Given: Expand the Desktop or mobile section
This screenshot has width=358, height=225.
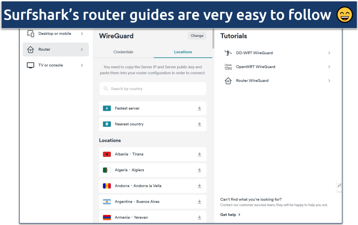Looking at the screenshot, I should (x=82, y=34).
